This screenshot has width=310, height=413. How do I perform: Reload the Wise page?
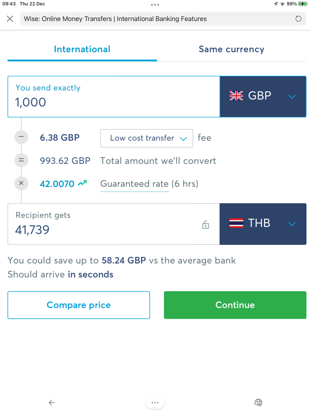pos(299,19)
